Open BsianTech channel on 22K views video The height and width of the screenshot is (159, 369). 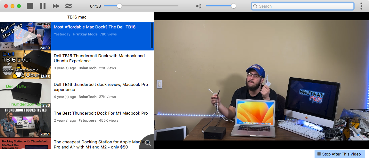[x=87, y=68]
